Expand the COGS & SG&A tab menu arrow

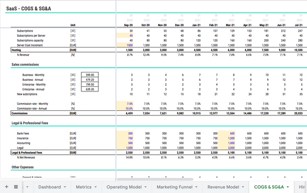(288, 187)
